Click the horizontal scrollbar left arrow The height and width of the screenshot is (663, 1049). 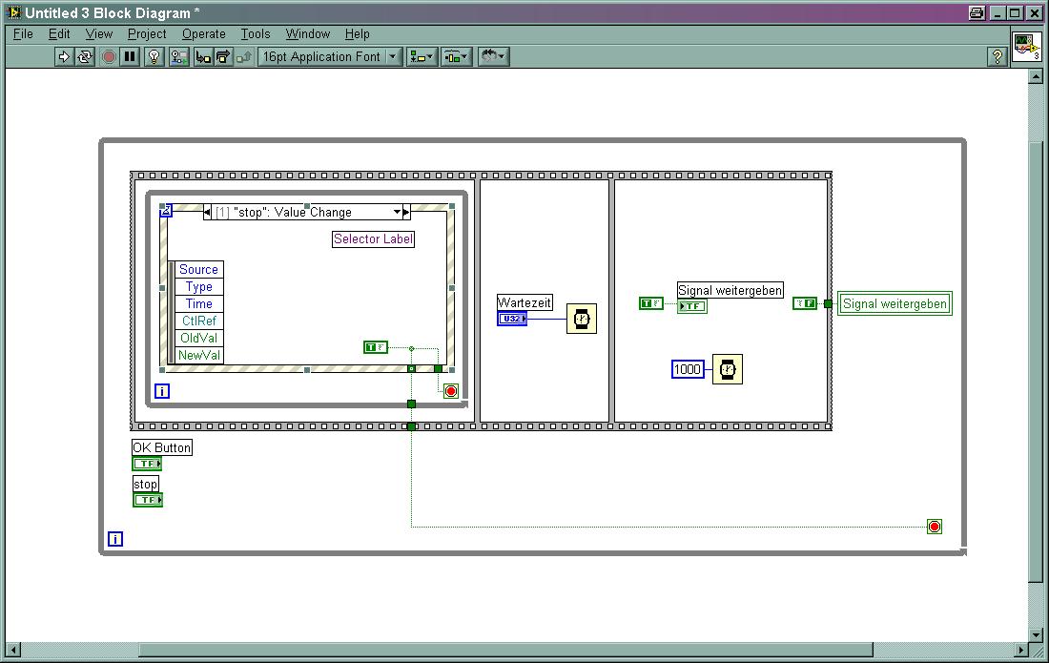12,650
